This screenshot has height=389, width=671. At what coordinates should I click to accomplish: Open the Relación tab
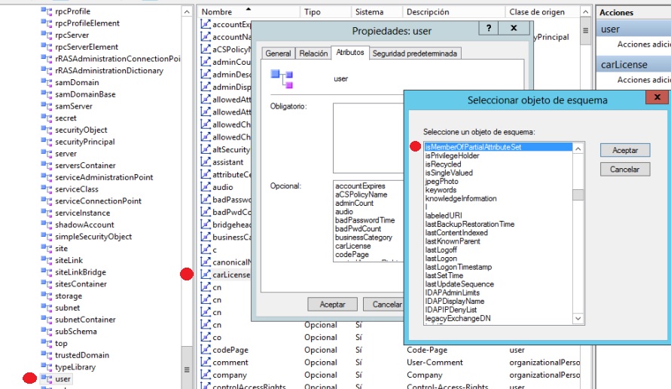313,54
